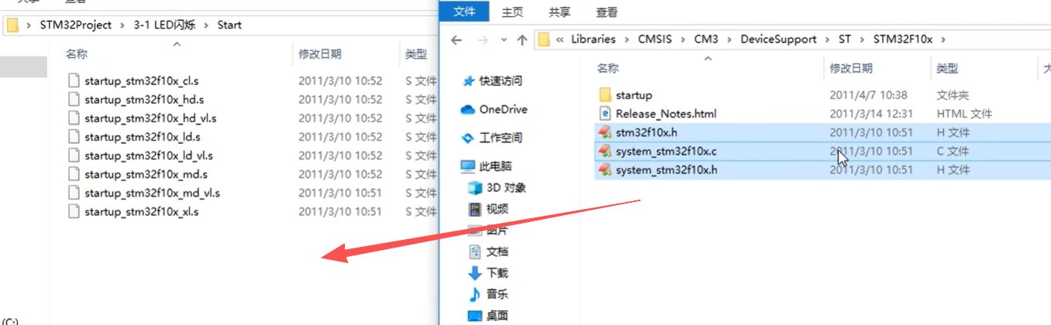Open the 查看 ribbon tab in right window
Image resolution: width=1051 pixels, height=325 pixels.
pos(607,12)
